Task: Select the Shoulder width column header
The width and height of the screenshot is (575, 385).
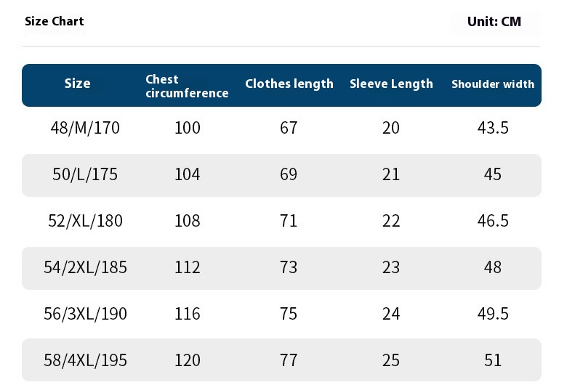Action: click(493, 84)
